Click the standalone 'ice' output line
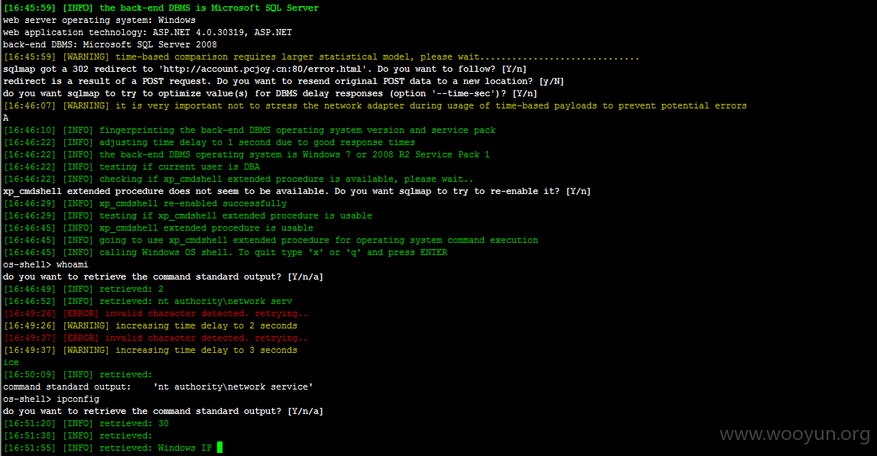 click(x=11, y=363)
